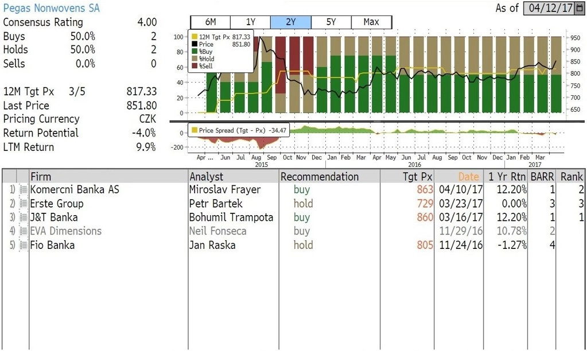Click the As of date field 04/12/17
This screenshot has width=587, height=351.
pos(550,8)
